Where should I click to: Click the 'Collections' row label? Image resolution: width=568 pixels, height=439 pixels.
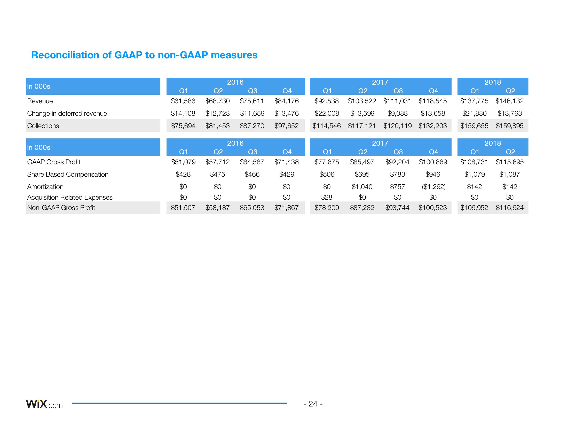(x=43, y=126)
